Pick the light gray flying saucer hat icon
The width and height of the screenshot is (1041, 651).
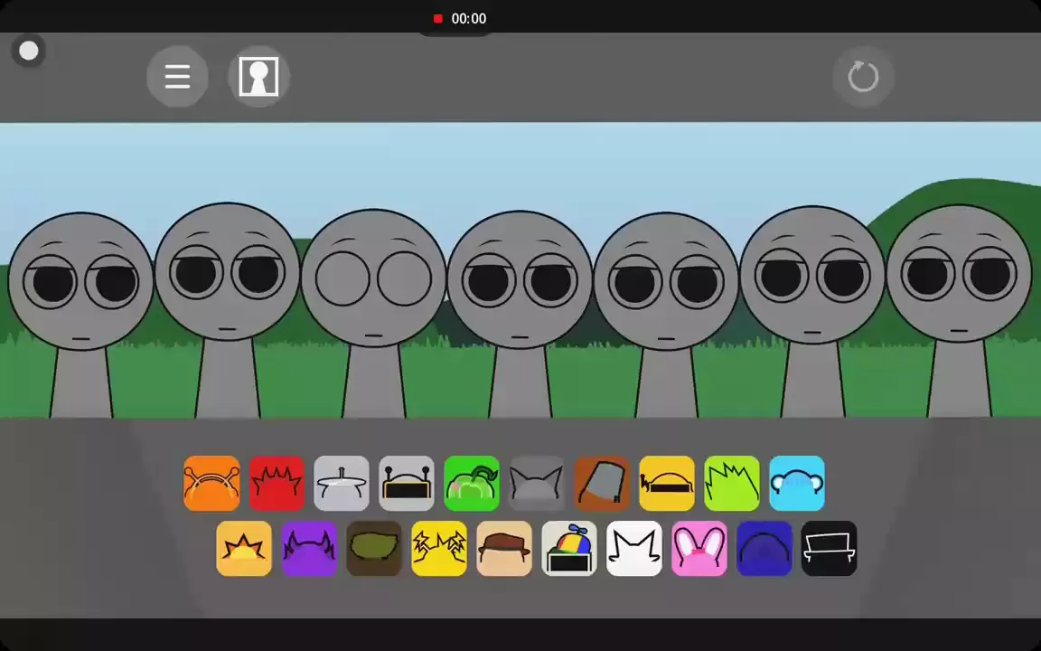pos(342,484)
